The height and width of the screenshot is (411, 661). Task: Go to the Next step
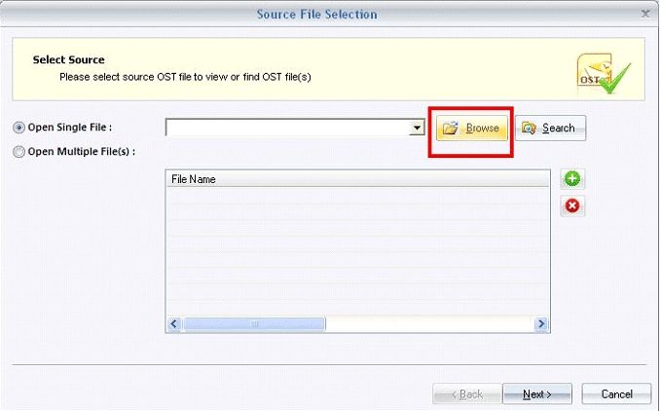[537, 394]
